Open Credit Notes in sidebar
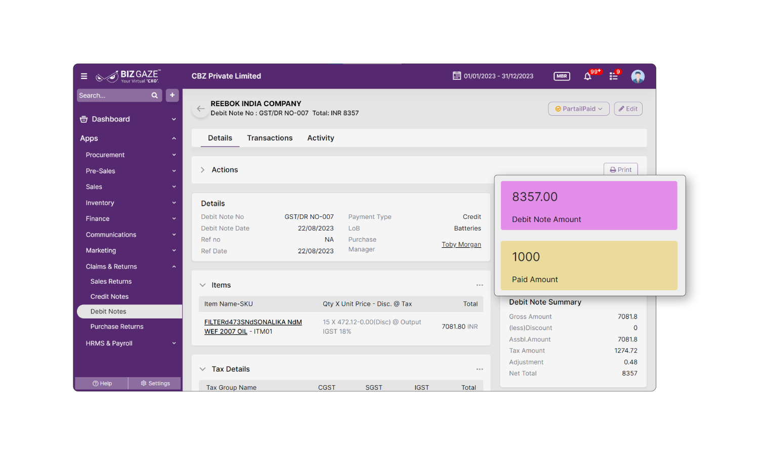The width and height of the screenshot is (759, 455). click(x=109, y=297)
